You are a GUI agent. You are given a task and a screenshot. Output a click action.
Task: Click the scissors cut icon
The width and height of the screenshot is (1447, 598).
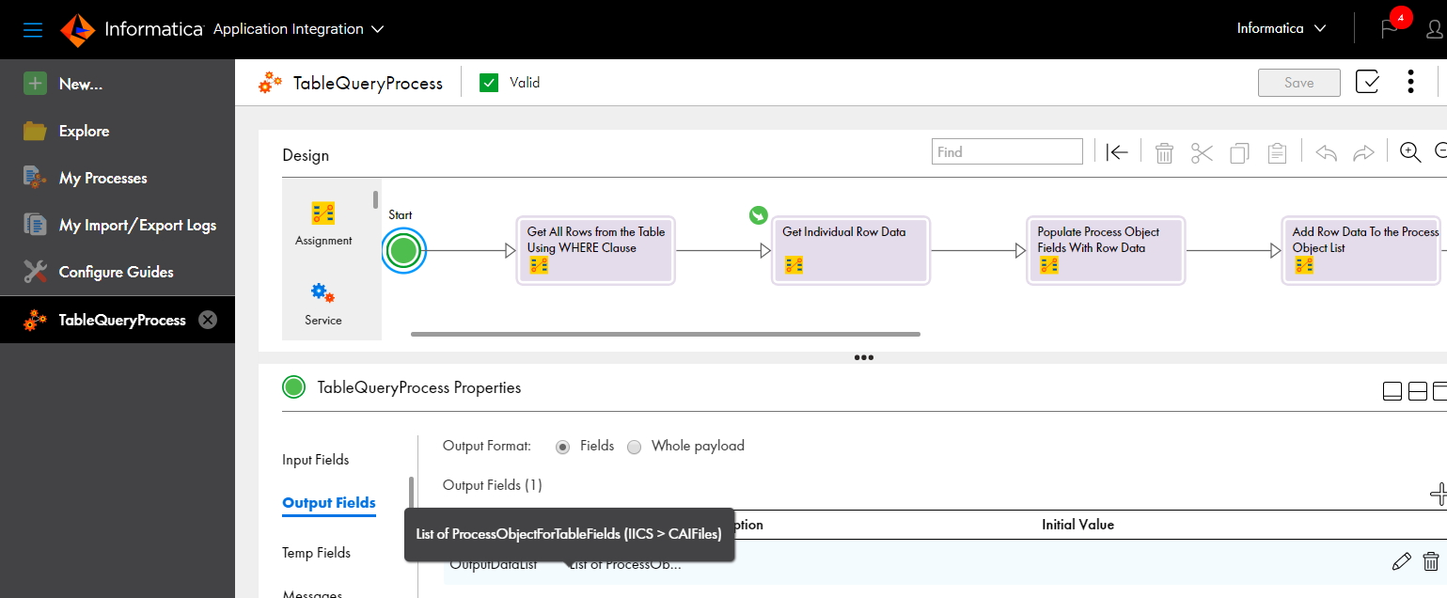click(x=1202, y=152)
